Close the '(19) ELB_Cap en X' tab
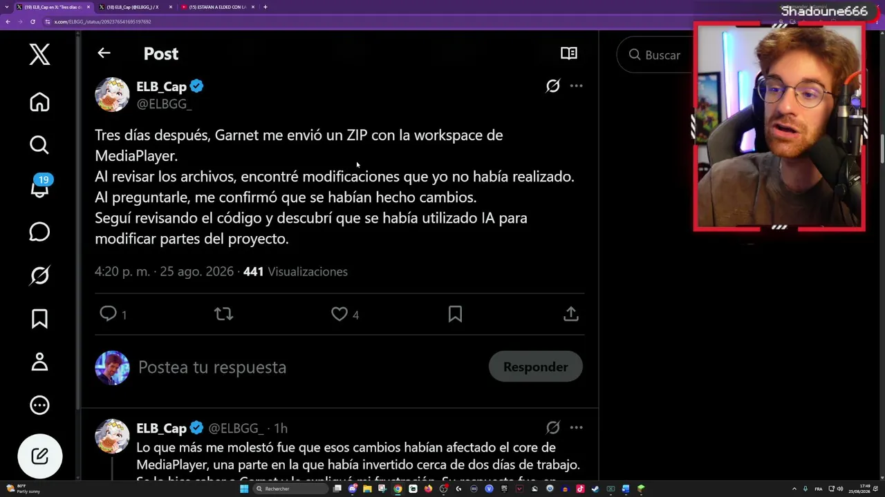This screenshot has height=497, width=885. 88,7
